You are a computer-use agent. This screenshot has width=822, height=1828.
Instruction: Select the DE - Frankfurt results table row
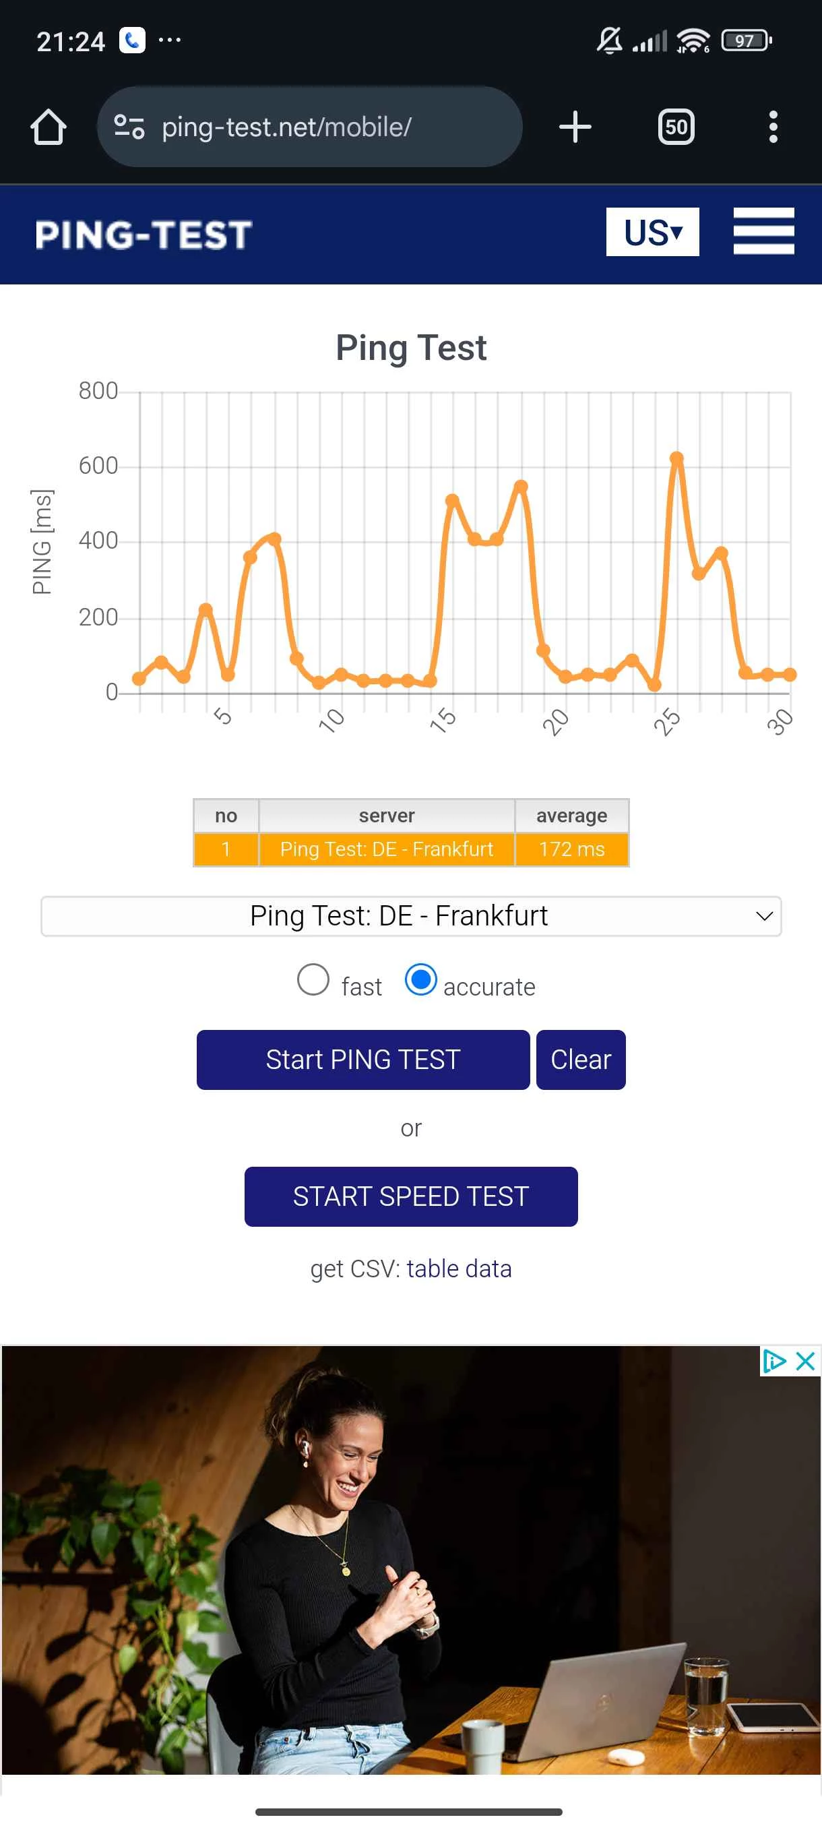(x=410, y=849)
